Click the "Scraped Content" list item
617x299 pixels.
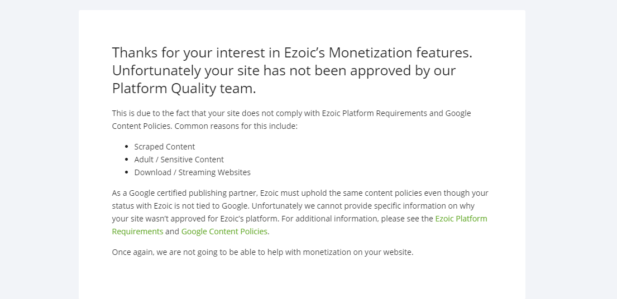[165, 147]
